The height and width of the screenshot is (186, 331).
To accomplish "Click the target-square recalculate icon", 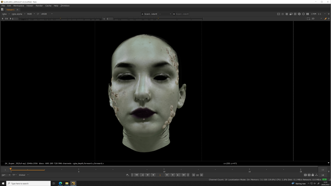I will (x=303, y=14).
